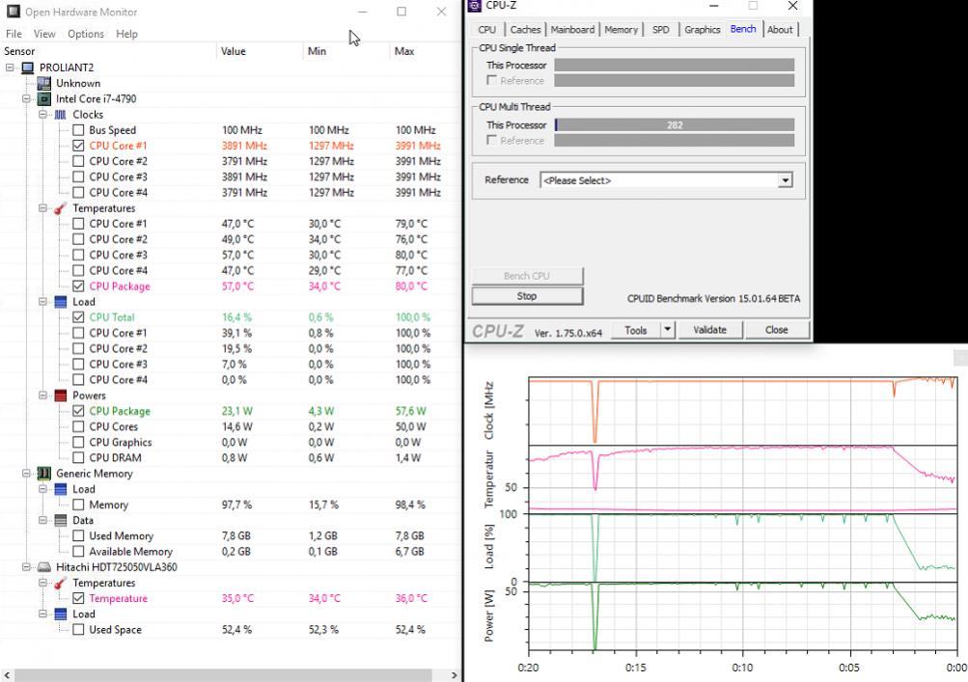Click the Intel Core i7-4790 chip icon

click(x=43, y=98)
